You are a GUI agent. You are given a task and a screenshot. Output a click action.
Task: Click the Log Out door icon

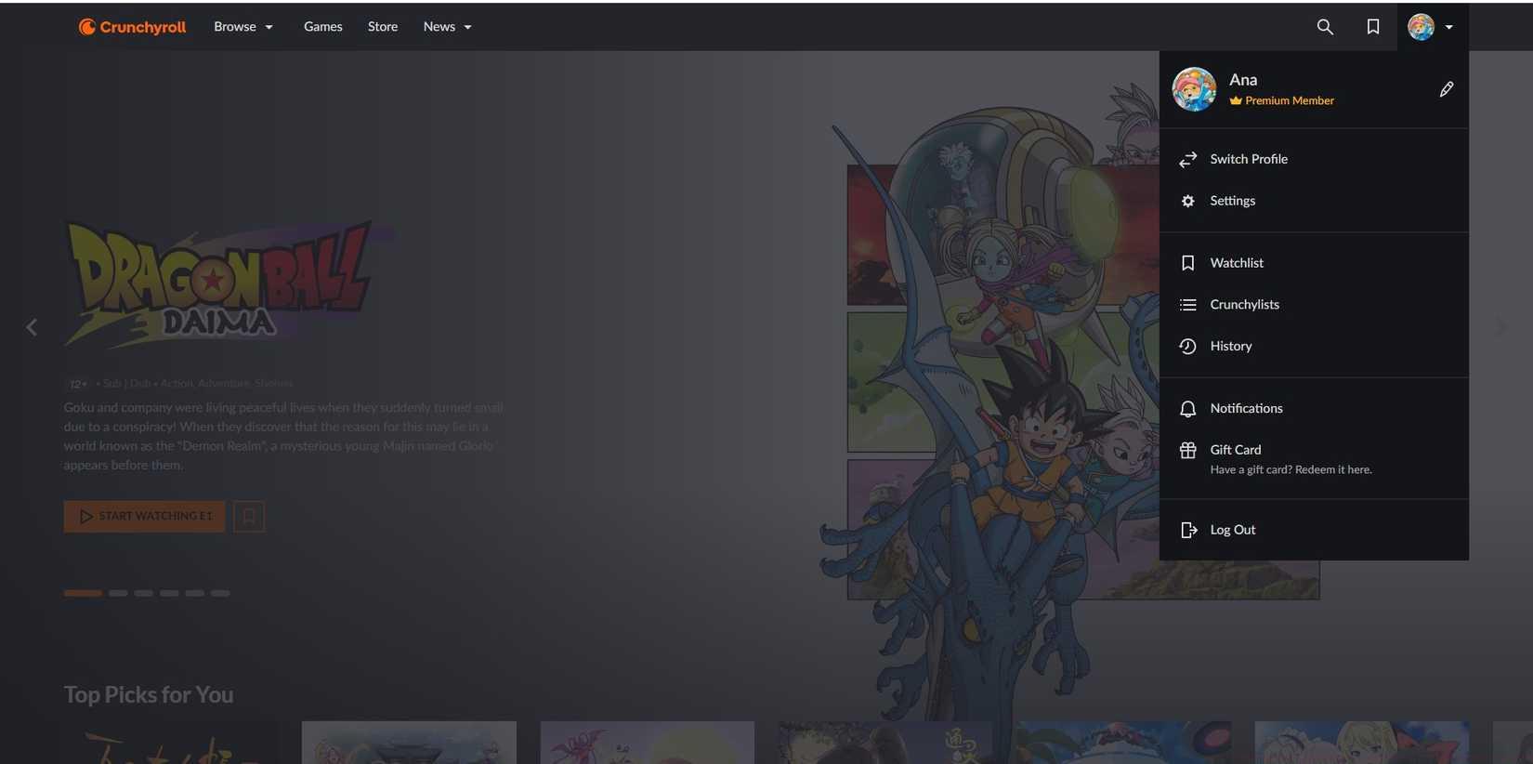(x=1187, y=530)
